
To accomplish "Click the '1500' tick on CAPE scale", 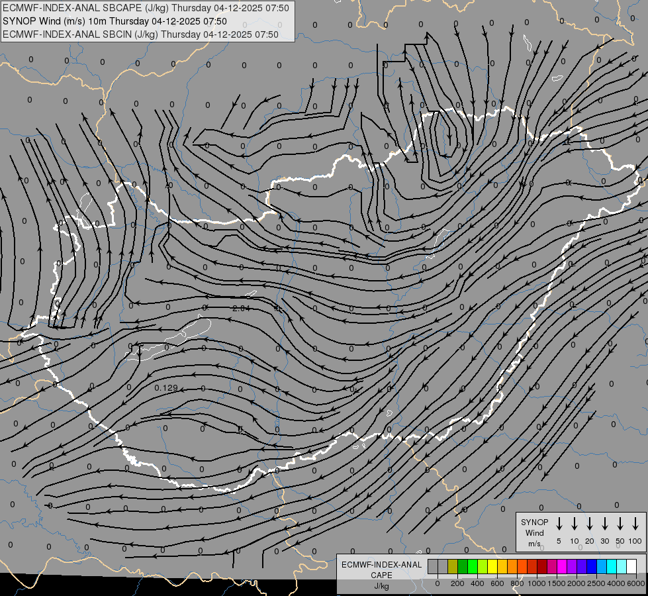I will click(x=556, y=583).
